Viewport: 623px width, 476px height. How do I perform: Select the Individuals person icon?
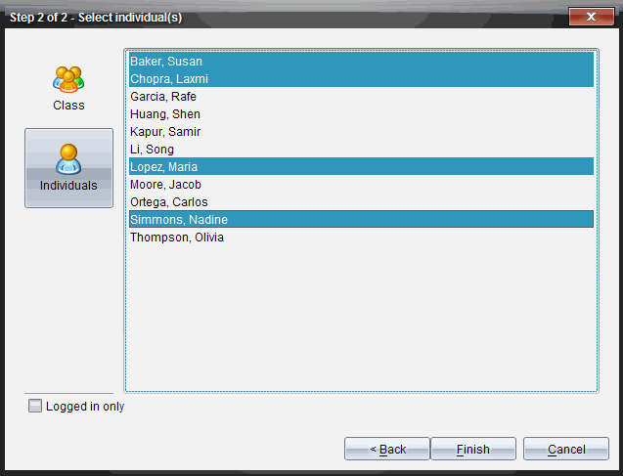tap(68, 158)
